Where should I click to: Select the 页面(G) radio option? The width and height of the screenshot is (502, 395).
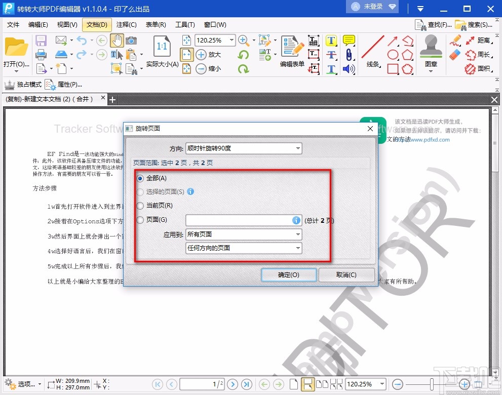coord(140,220)
